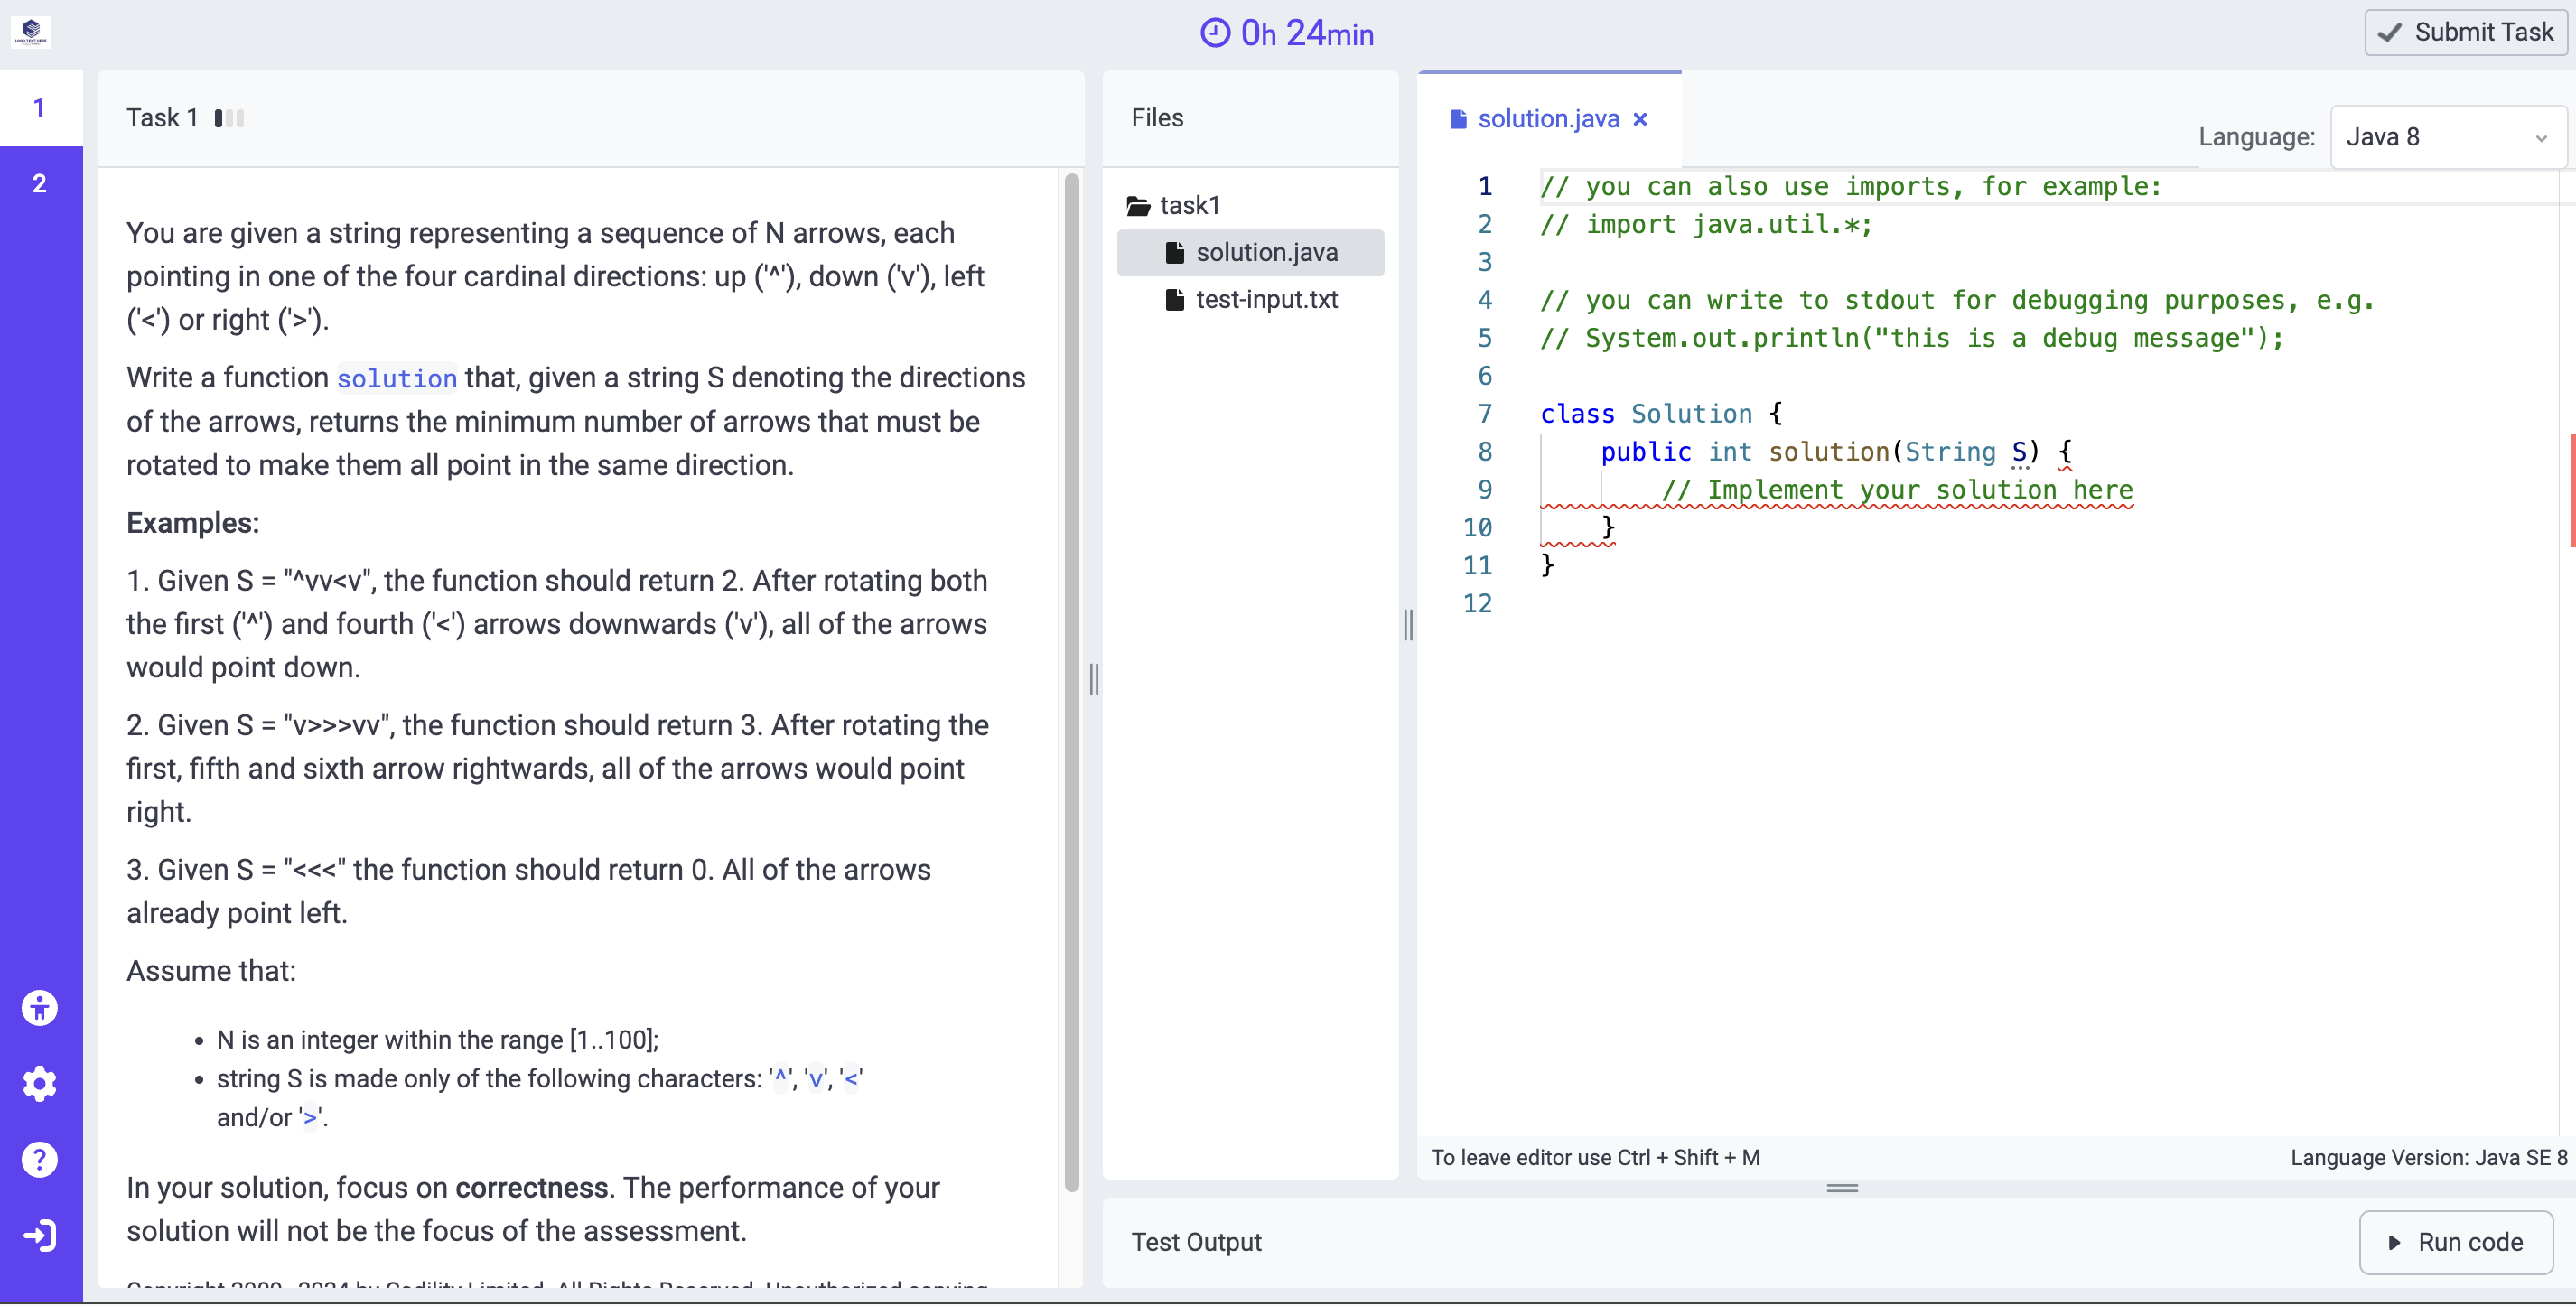Viewport: 2576px width, 1306px height.
Task: Click the logo icon at top left
Action: [x=31, y=31]
